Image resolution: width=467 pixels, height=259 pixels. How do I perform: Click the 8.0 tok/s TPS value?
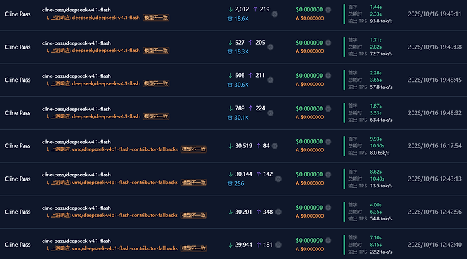pyautogui.click(x=380, y=153)
